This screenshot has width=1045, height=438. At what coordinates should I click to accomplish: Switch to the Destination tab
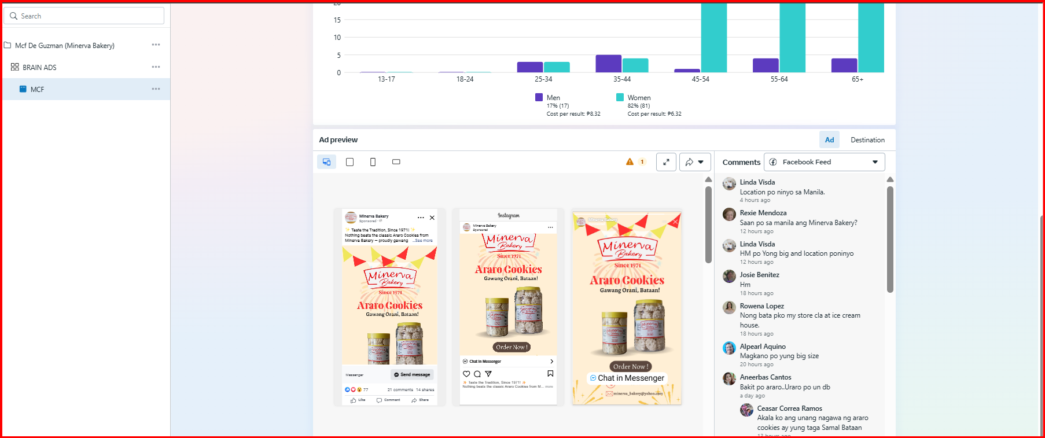[x=867, y=140]
